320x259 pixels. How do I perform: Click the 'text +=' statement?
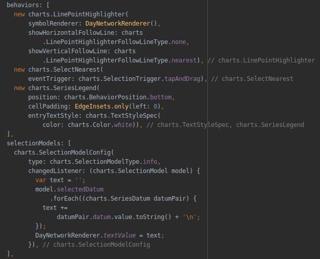tap(55, 208)
